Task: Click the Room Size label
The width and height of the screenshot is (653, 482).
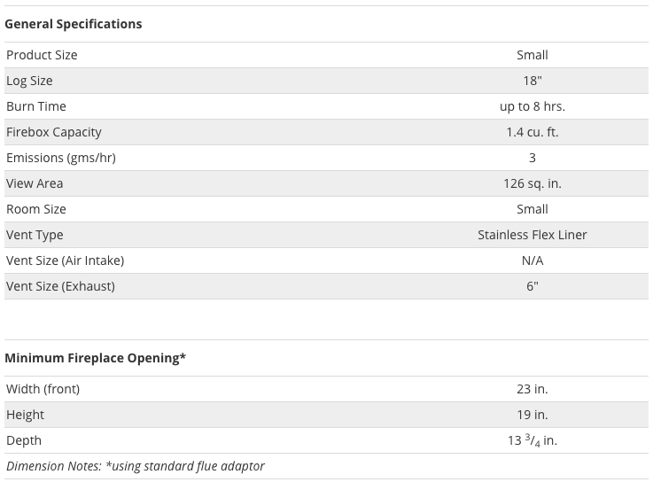Action: pyautogui.click(x=36, y=209)
